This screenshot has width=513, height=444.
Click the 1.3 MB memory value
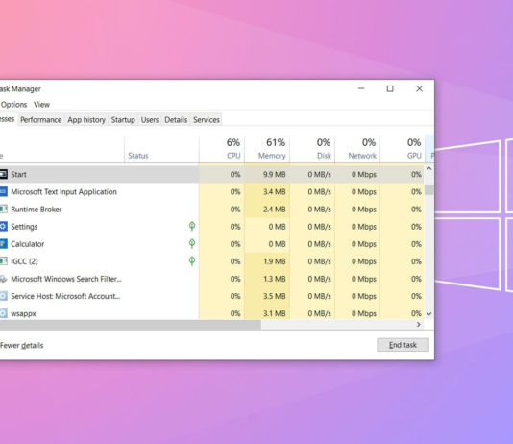(x=274, y=279)
